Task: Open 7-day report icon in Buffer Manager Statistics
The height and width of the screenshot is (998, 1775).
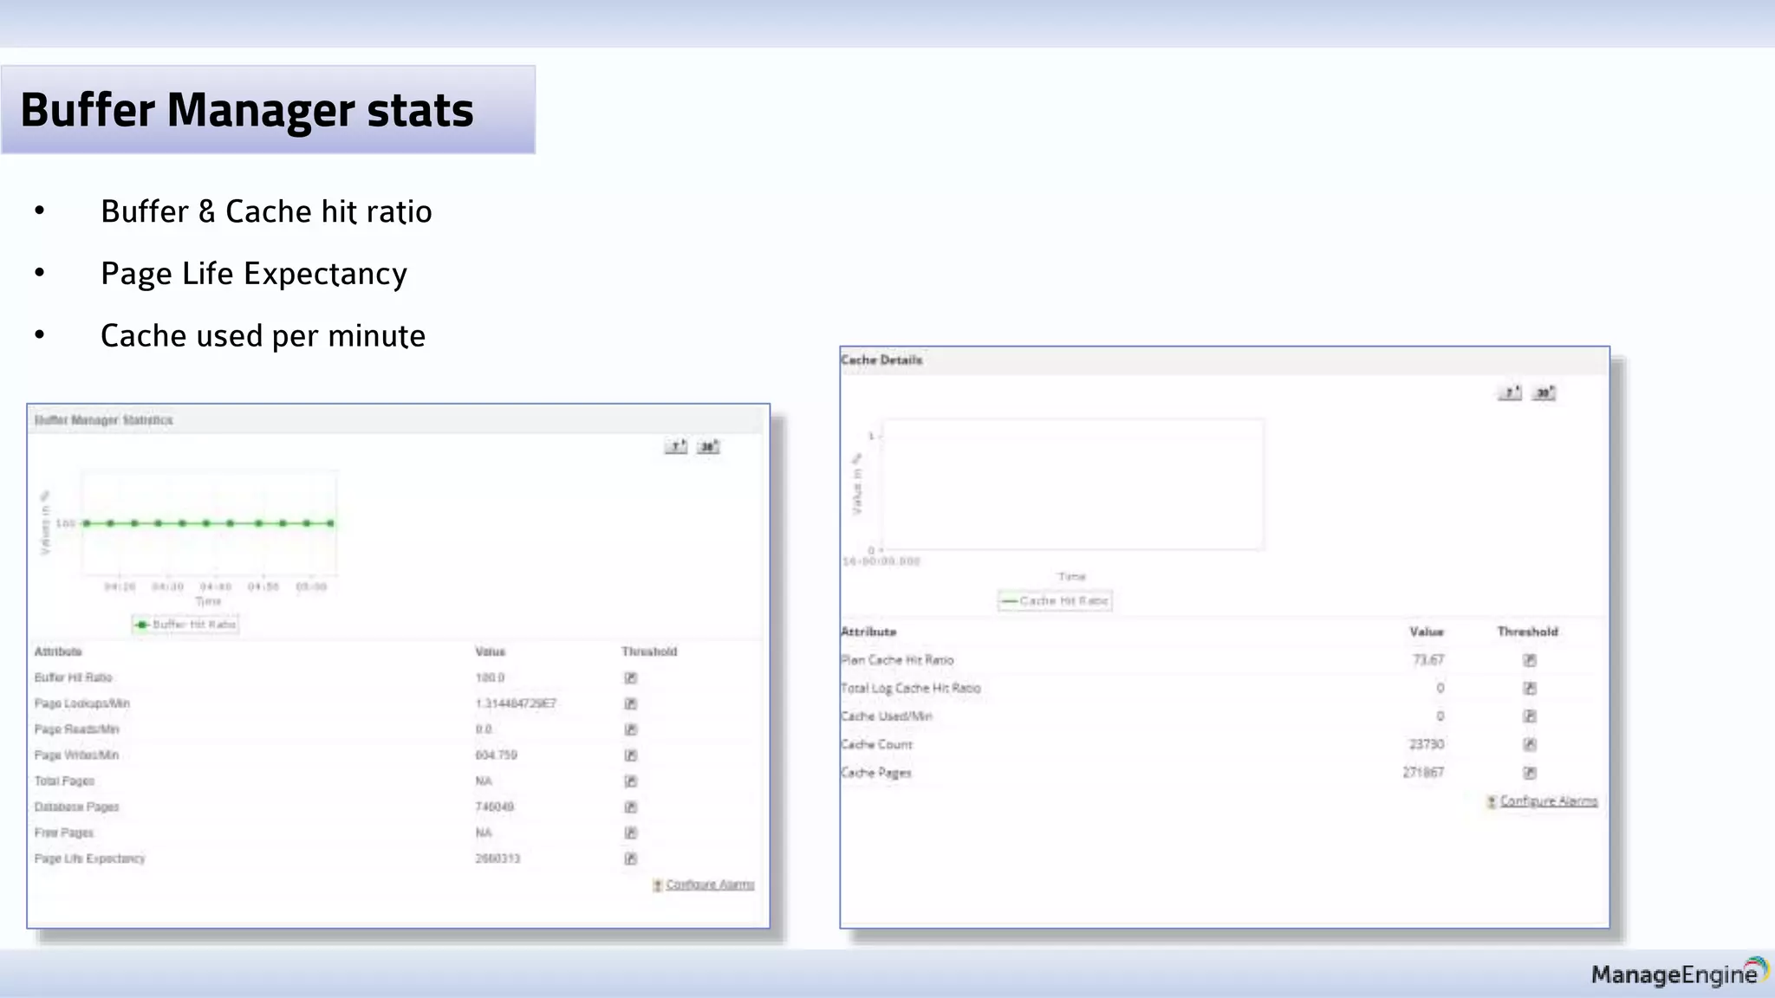Action: [676, 446]
